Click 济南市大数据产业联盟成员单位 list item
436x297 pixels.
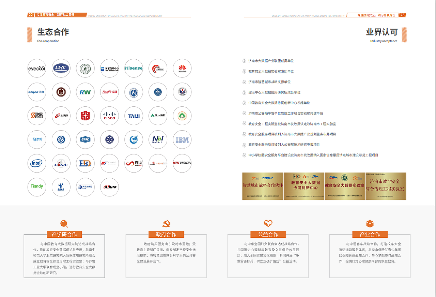tap(271, 61)
